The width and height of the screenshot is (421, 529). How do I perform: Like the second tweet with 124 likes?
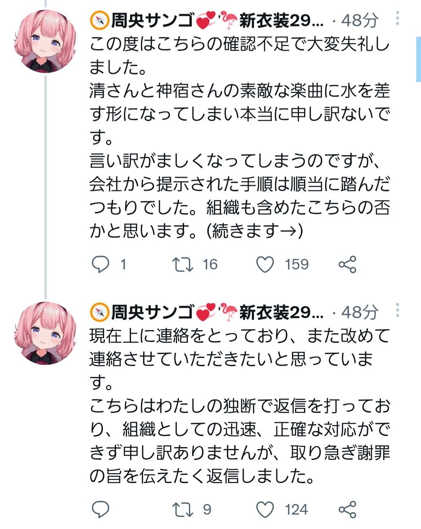265,510
